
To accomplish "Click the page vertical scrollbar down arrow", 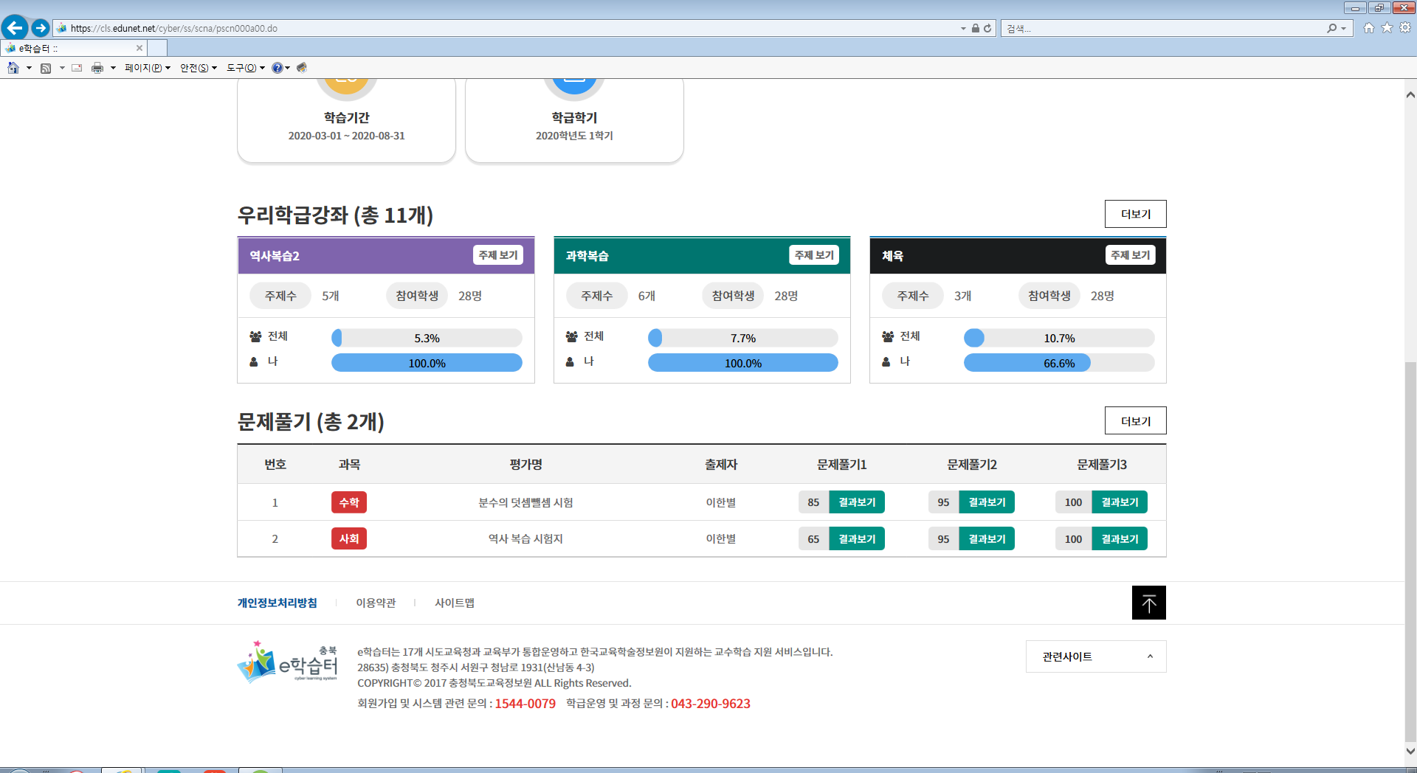I will coord(1410,752).
